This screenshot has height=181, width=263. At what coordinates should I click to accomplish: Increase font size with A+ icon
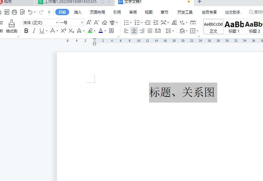click(x=89, y=22)
